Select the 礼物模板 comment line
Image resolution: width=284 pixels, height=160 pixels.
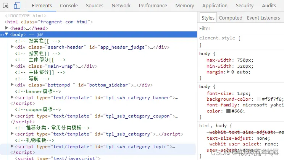coord(34,140)
